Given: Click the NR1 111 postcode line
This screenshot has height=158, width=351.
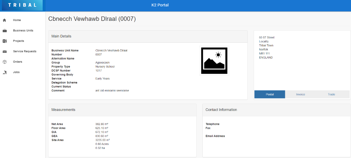Looking at the screenshot, I should (x=264, y=53).
